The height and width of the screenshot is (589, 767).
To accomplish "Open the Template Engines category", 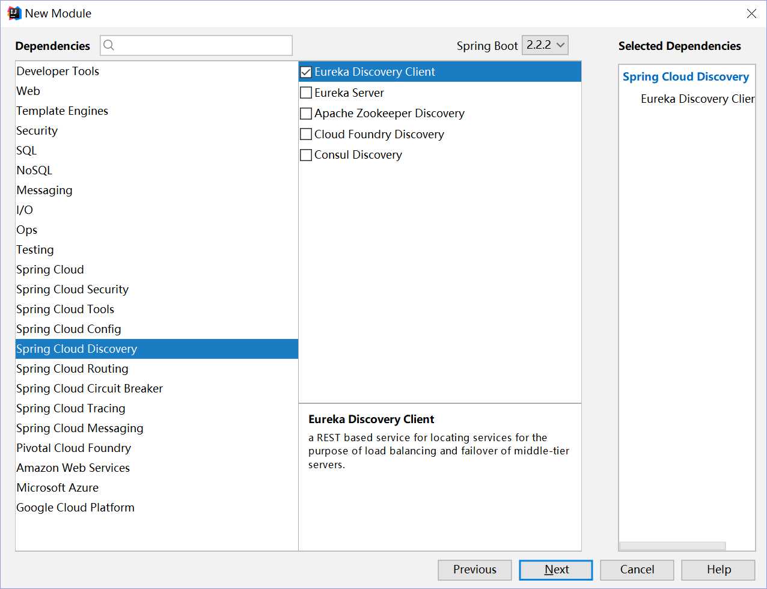I will pos(157,111).
